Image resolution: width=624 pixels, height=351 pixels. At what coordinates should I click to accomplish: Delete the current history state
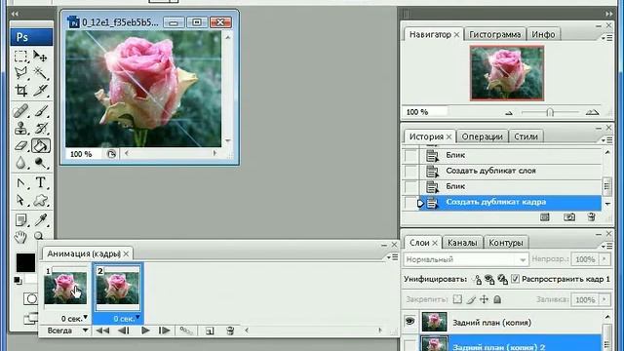click(592, 216)
